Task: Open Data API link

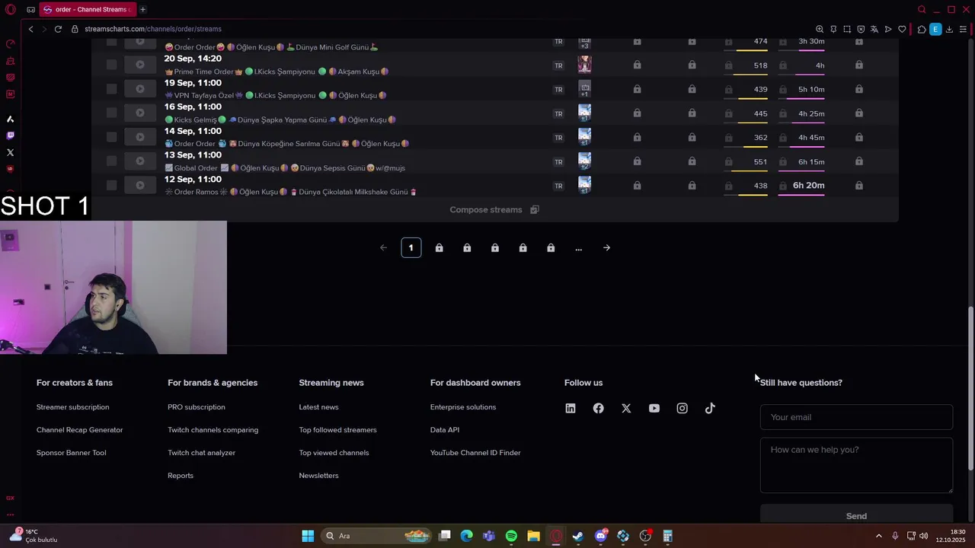Action: (x=445, y=430)
